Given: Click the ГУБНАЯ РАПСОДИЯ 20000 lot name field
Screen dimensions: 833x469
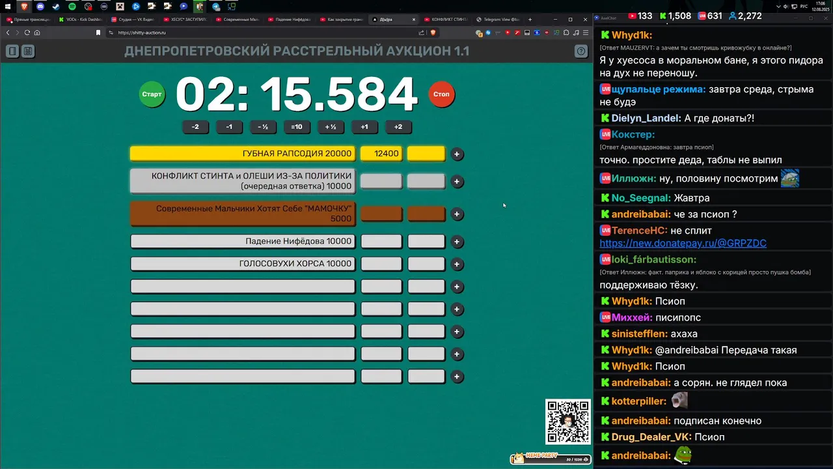Looking at the screenshot, I should 243,154.
